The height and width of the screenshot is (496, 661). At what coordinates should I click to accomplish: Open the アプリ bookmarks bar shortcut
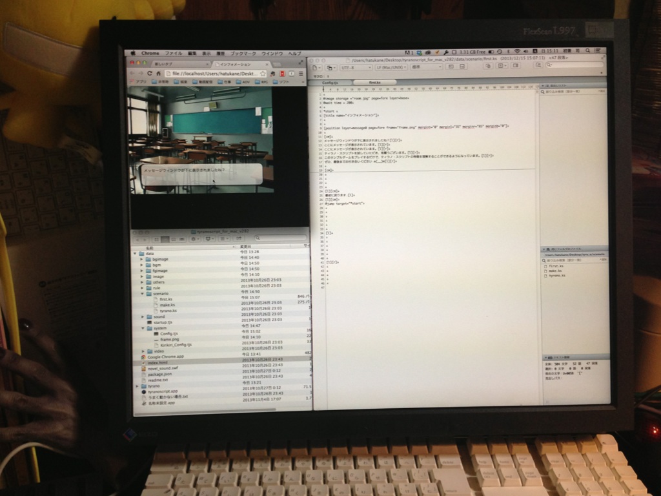tap(139, 82)
